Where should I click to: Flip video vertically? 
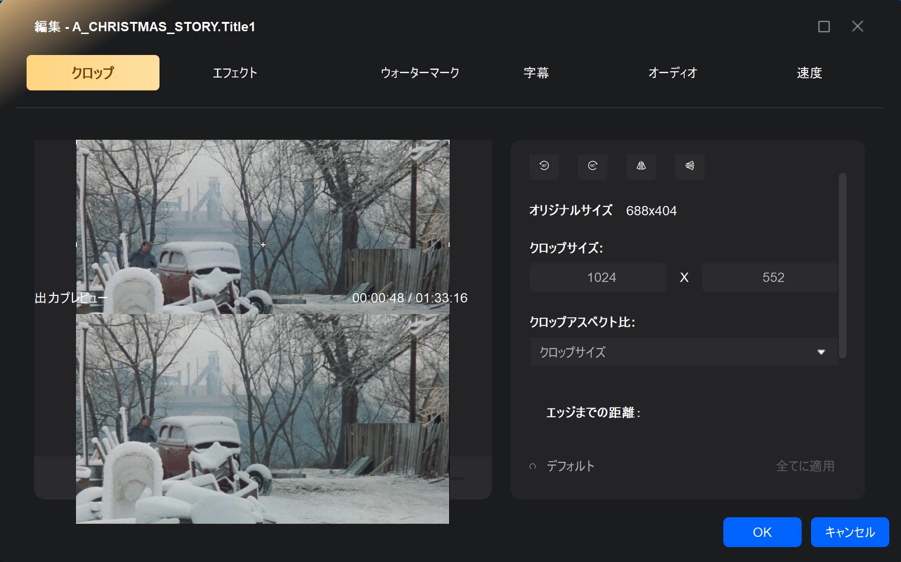pos(689,166)
